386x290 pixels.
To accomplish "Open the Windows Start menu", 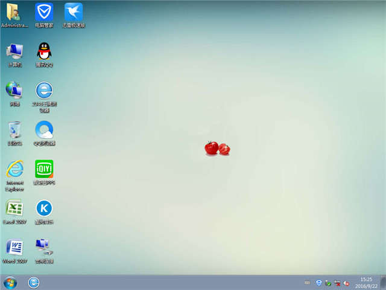I will click(10, 283).
